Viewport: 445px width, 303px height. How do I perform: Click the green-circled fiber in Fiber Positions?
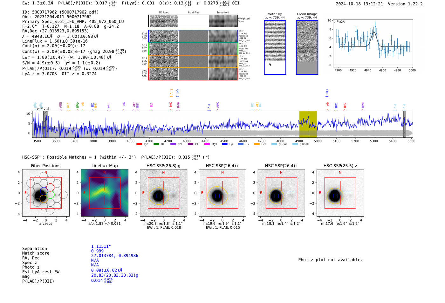pyautogui.click(x=51, y=195)
